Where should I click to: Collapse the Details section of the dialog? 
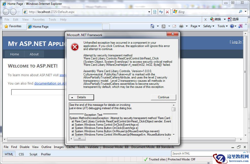click(x=81, y=97)
